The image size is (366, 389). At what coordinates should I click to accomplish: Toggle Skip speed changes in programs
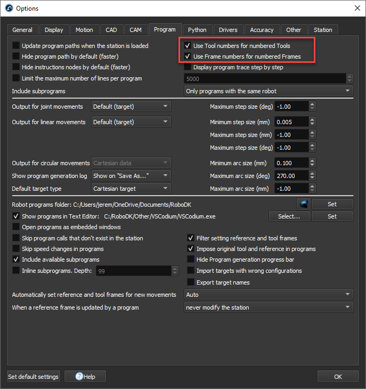pyautogui.click(x=17, y=249)
